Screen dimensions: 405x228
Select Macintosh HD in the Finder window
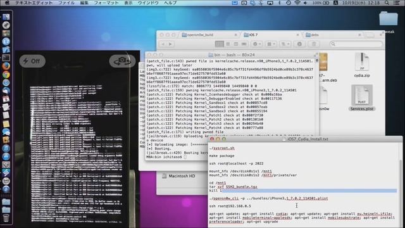[178, 176]
